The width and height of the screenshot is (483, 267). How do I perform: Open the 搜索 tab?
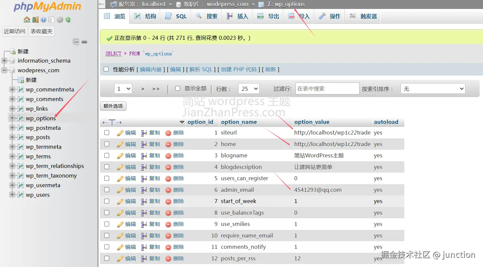pyautogui.click(x=206, y=16)
